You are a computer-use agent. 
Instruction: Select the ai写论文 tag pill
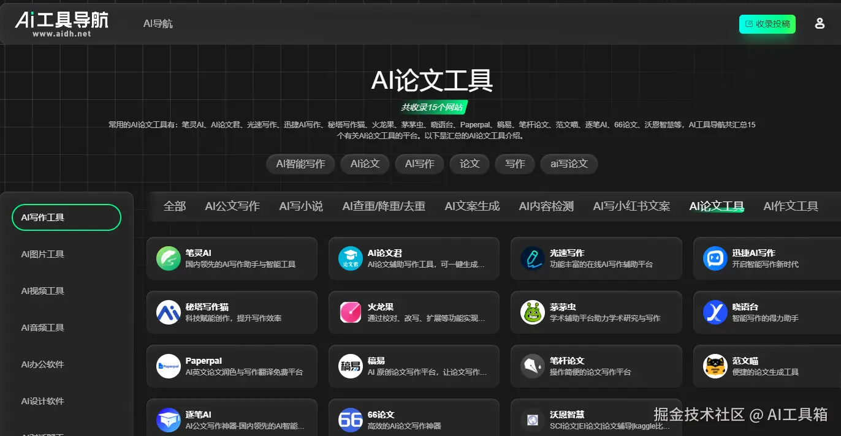tap(569, 164)
